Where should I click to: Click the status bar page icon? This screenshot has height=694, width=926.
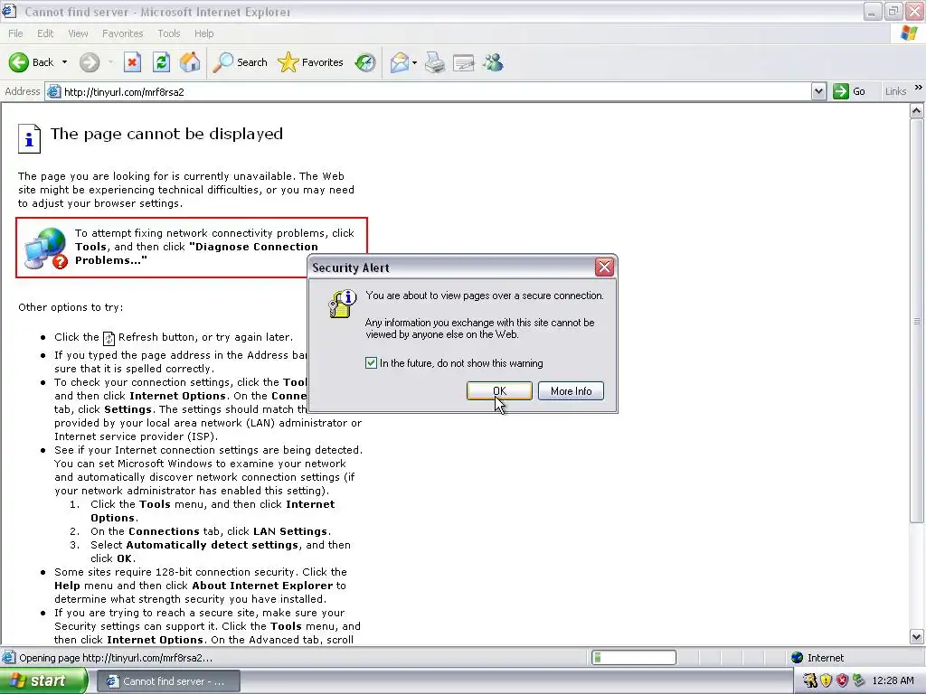pyautogui.click(x=8, y=658)
